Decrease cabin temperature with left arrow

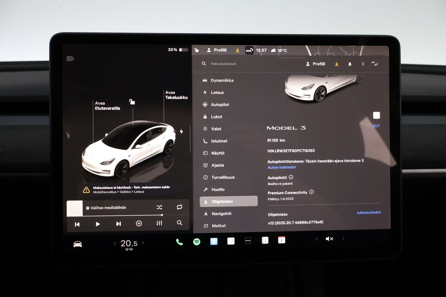point(115,243)
